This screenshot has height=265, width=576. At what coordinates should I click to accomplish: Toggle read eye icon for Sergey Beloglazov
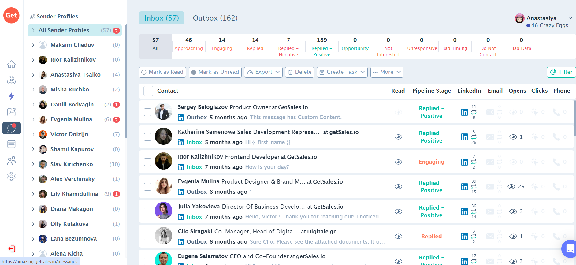tap(398, 112)
